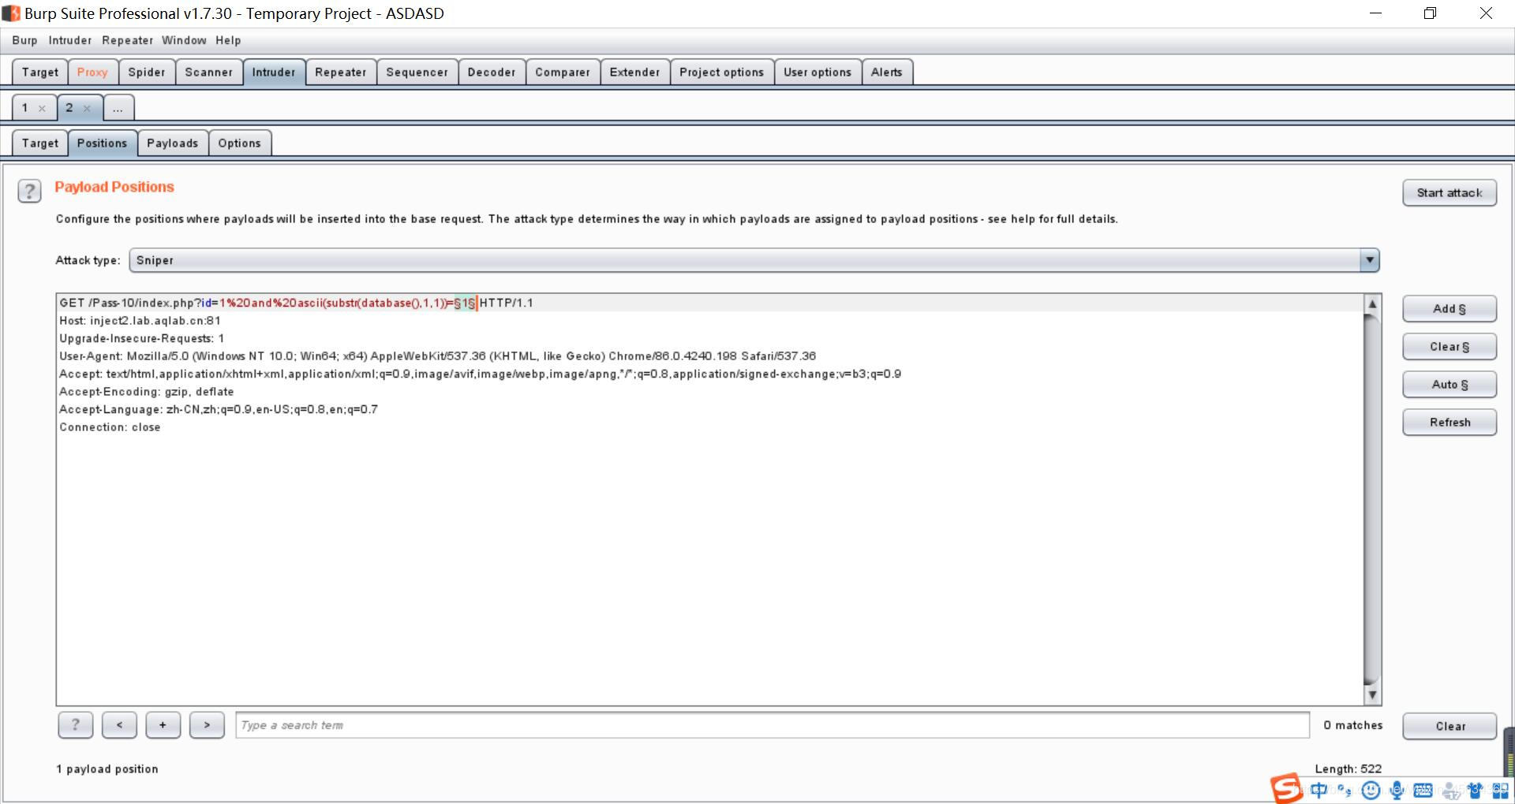The image size is (1515, 804).
Task: Click the search help question-mark button
Action: [76, 725]
